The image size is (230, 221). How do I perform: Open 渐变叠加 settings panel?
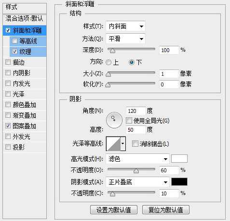coord(25,115)
